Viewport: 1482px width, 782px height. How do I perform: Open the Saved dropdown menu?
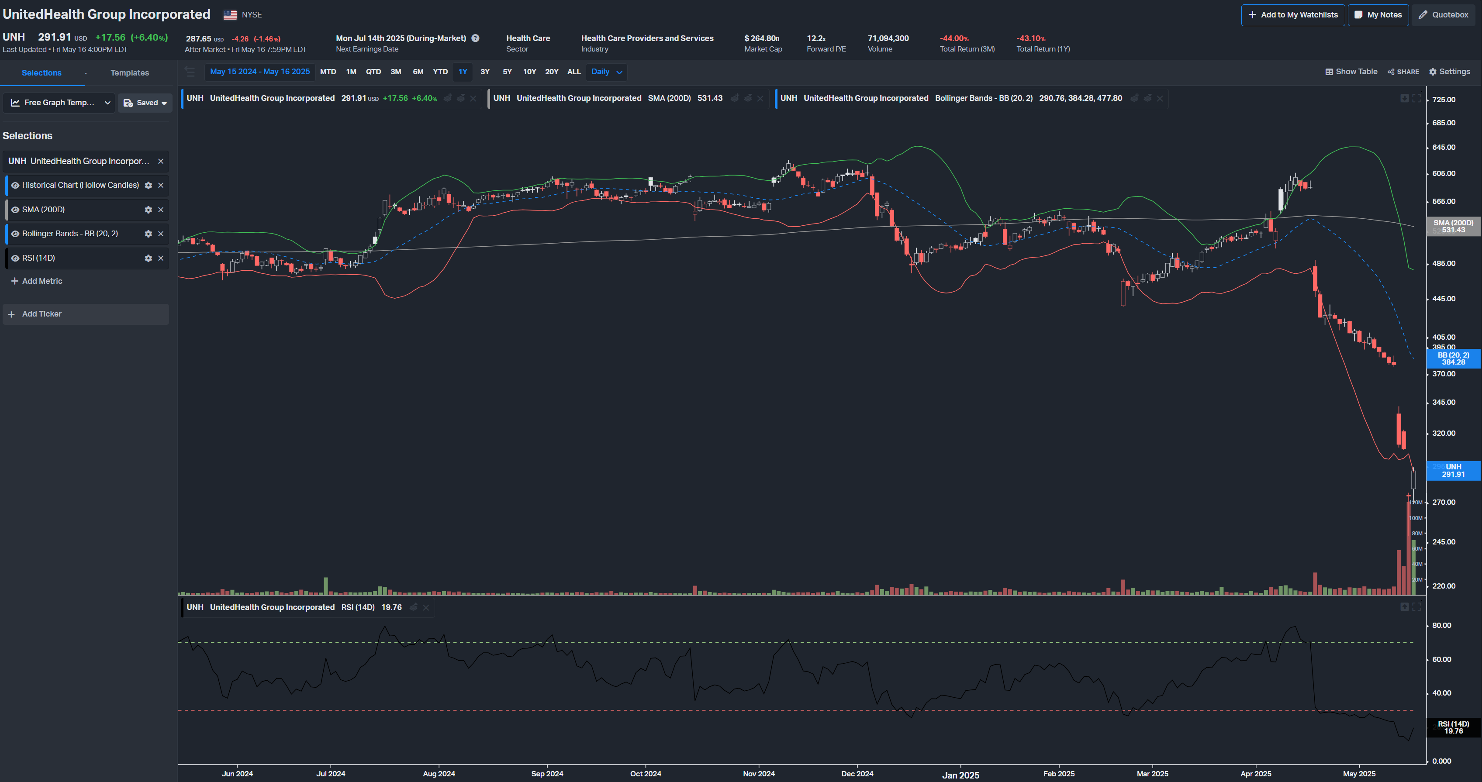tap(145, 103)
